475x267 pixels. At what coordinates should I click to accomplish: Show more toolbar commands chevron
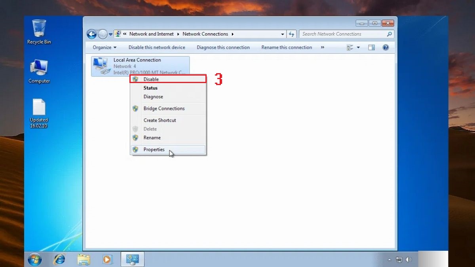coord(323,47)
